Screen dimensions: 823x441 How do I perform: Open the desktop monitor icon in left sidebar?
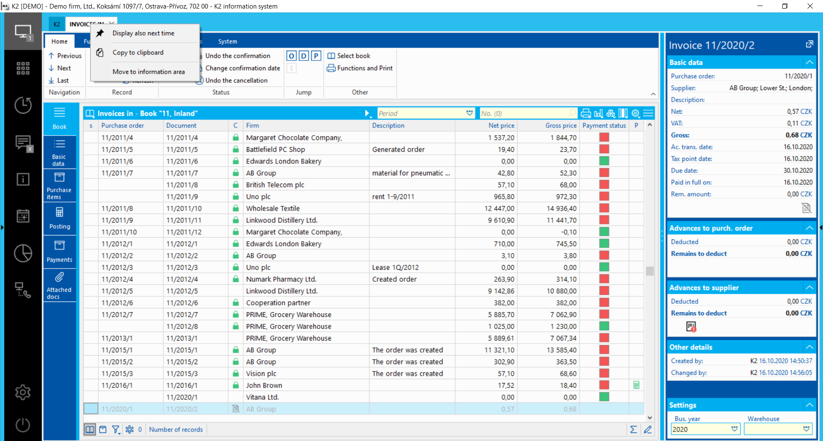23,32
